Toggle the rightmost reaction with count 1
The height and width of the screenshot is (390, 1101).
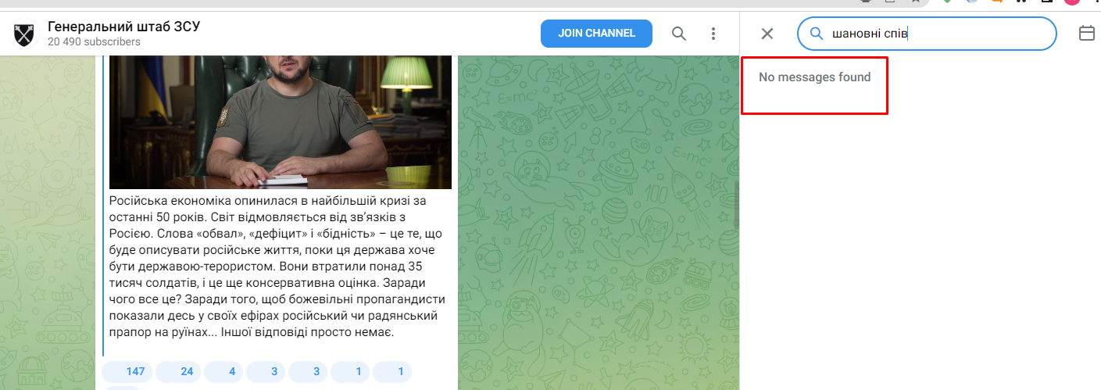[392, 372]
